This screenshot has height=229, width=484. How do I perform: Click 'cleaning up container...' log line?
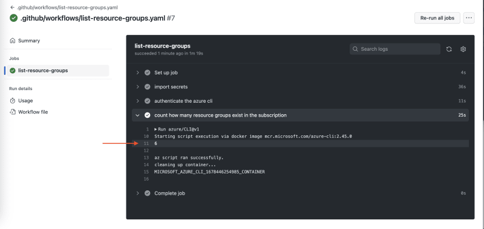pos(185,164)
